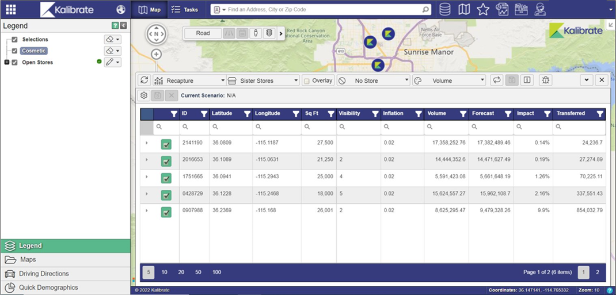Uncheck row checkbox for store 0428729
Screen dimensions: 616x295
coord(166,195)
